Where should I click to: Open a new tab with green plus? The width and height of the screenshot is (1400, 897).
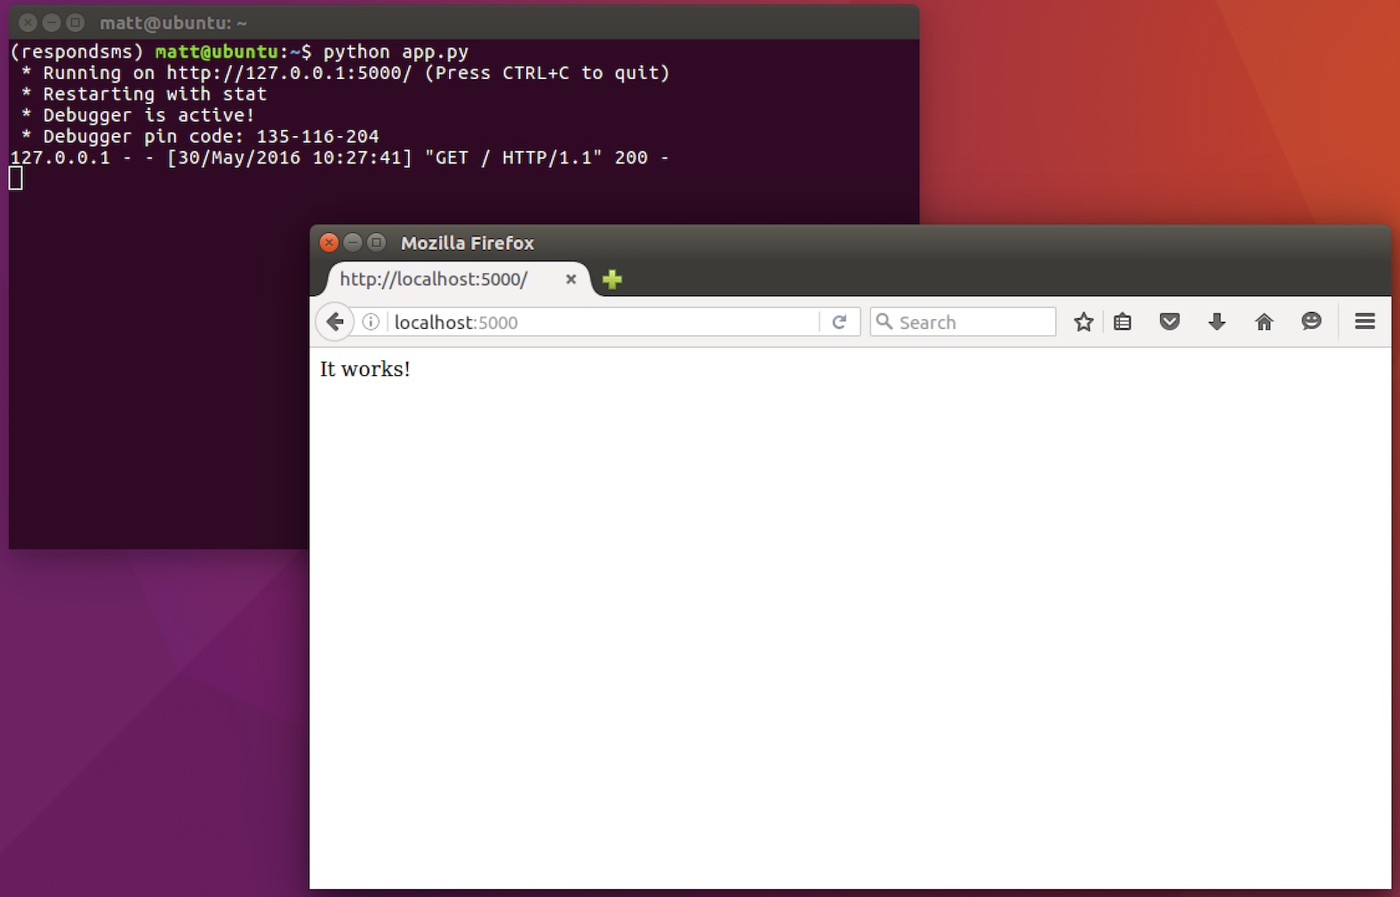612,279
